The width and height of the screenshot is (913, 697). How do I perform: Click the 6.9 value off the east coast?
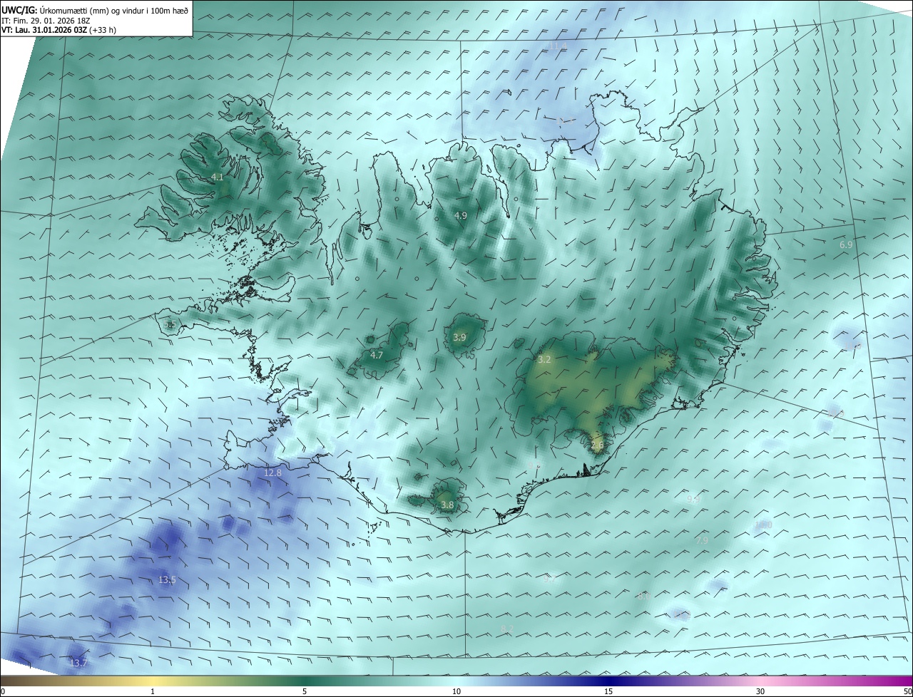click(846, 244)
